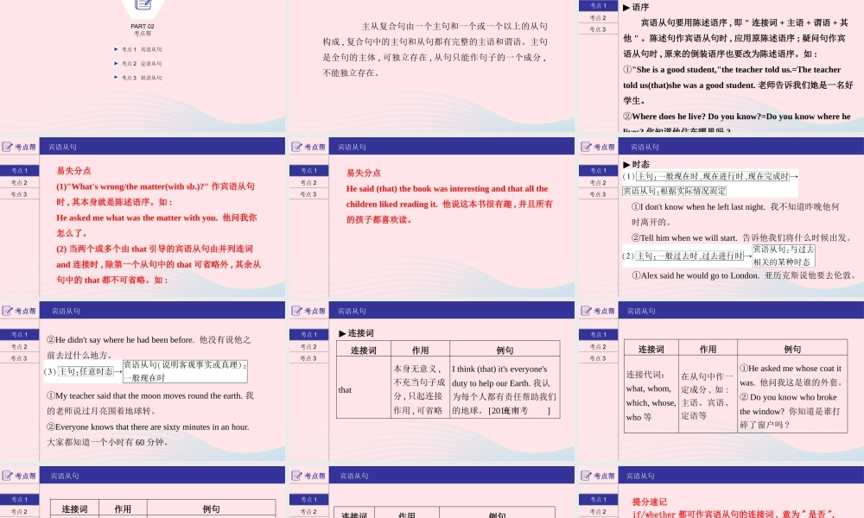The image size is (864, 518).
Task: Click the "考点3 状语从句" entry under PART 02
Action: (x=138, y=78)
